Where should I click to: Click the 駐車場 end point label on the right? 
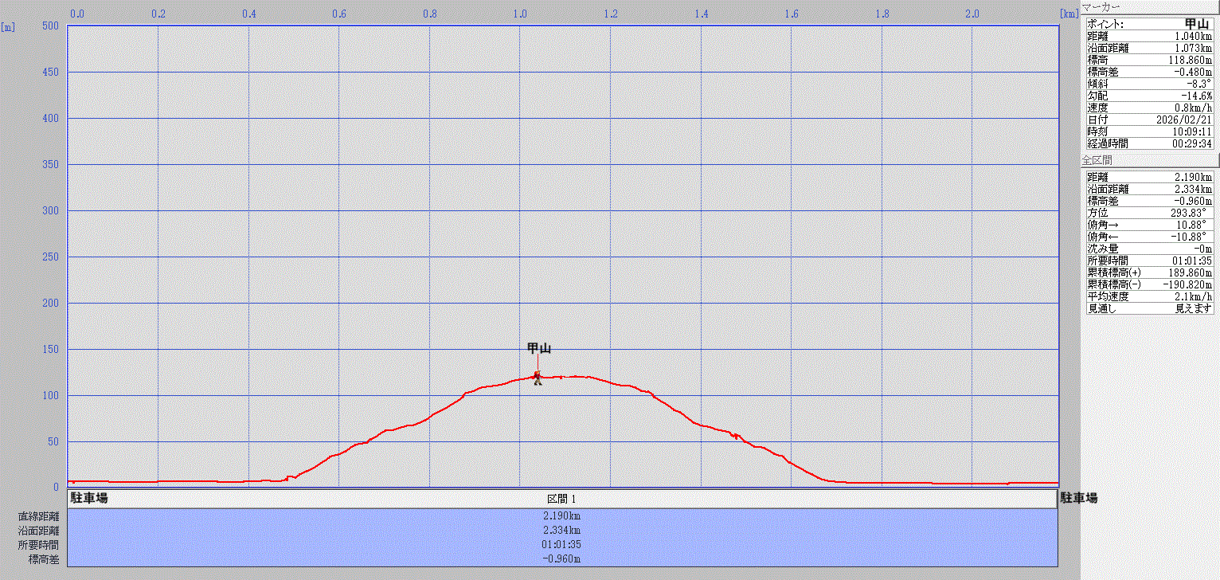tap(1077, 499)
